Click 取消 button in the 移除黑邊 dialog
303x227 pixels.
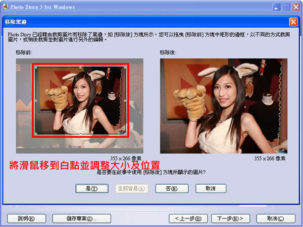(x=211, y=188)
